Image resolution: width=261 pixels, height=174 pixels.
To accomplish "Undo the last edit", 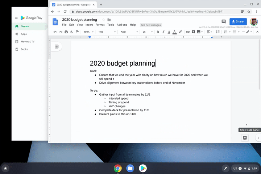I will tap(55, 32).
